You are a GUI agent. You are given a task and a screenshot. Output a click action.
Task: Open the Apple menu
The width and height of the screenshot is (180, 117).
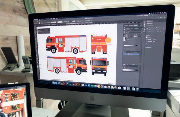point(34,19)
